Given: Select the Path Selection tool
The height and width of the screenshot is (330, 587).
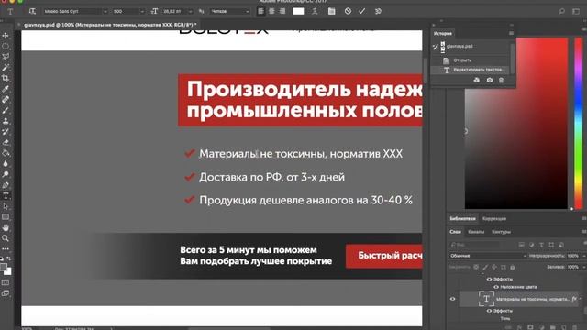Looking at the screenshot, I should pos(6,206).
